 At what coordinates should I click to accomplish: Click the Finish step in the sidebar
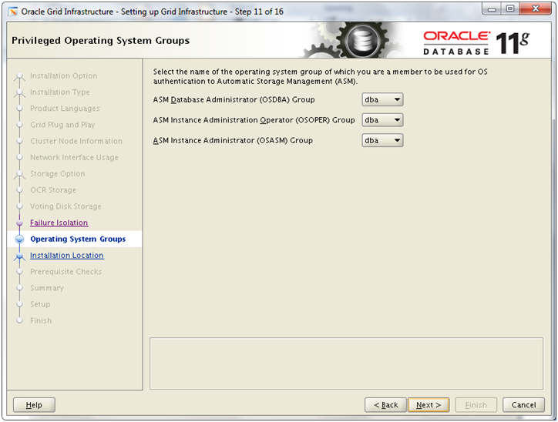[x=41, y=320]
